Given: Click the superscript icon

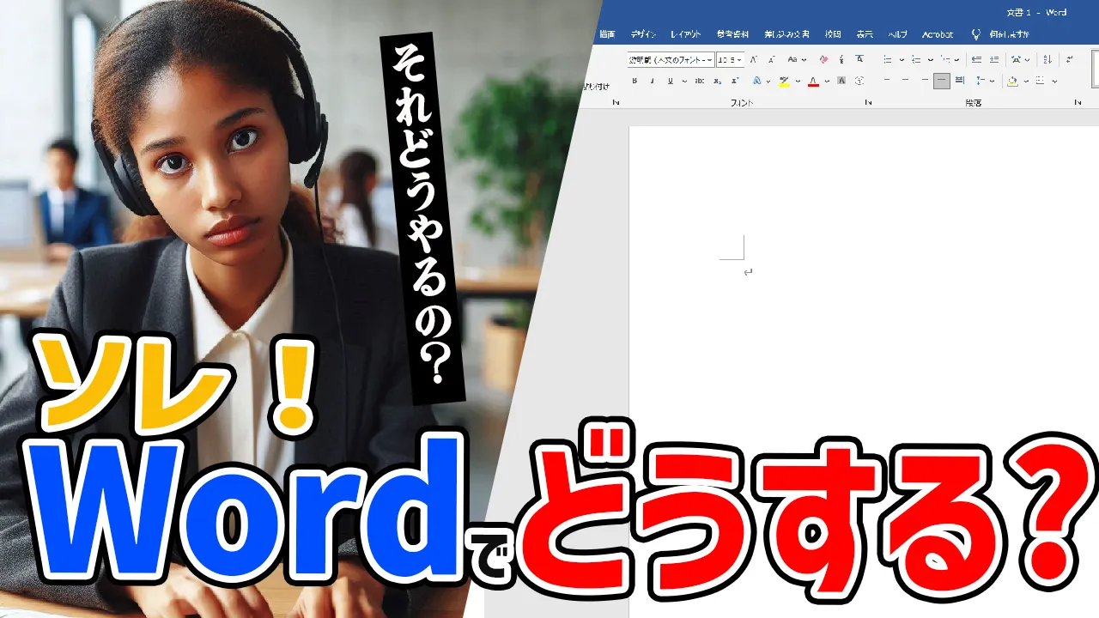Looking at the screenshot, I should [x=735, y=81].
